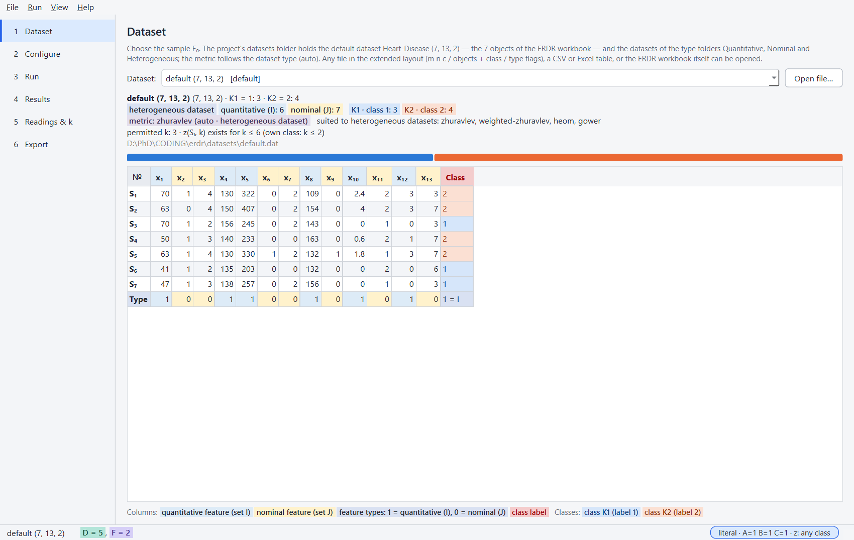Image resolution: width=854 pixels, height=540 pixels.
Task: Click the dataset file path text
Action: (x=202, y=144)
